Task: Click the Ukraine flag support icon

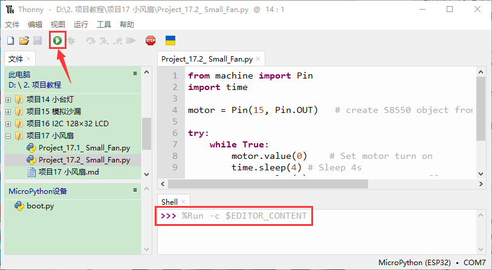Action: 170,40
